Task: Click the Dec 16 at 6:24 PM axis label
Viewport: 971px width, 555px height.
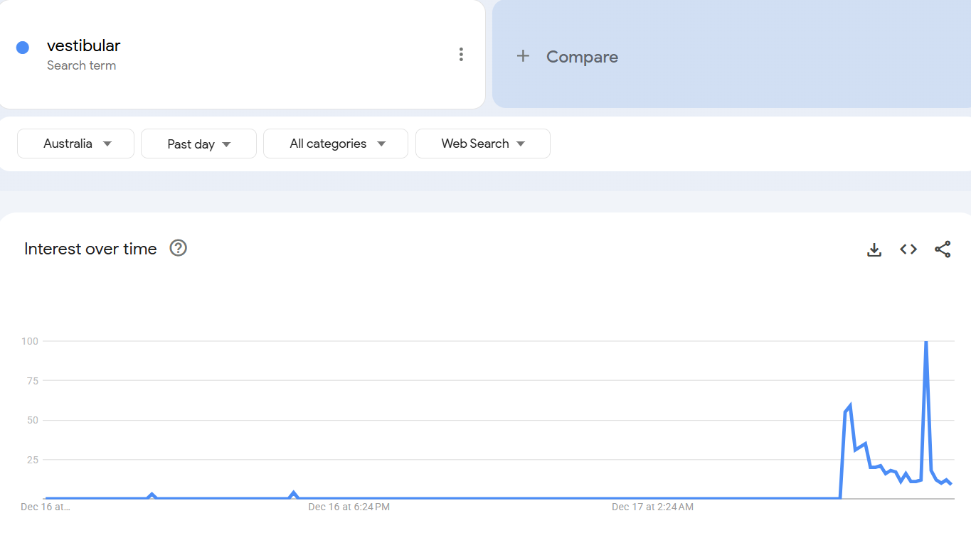Action: [349, 507]
